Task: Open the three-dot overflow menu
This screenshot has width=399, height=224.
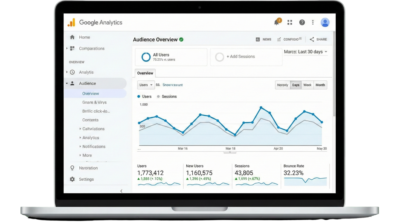Action: [313, 22]
